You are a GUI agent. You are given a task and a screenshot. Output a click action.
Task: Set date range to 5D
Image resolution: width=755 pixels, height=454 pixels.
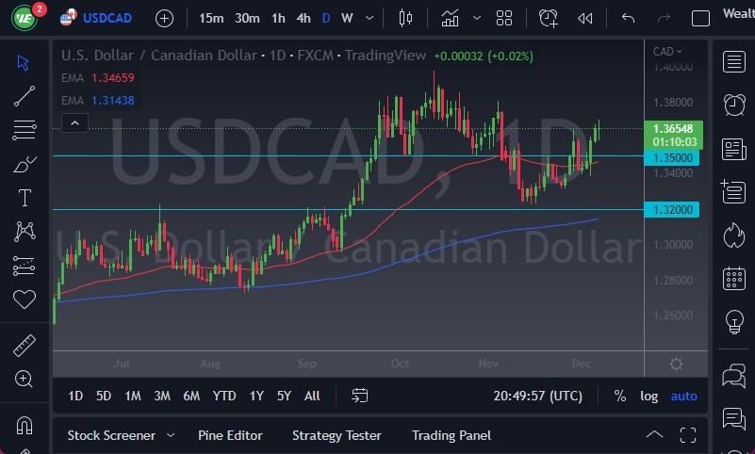tap(104, 396)
